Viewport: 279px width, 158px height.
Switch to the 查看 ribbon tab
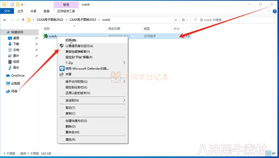[47, 11]
